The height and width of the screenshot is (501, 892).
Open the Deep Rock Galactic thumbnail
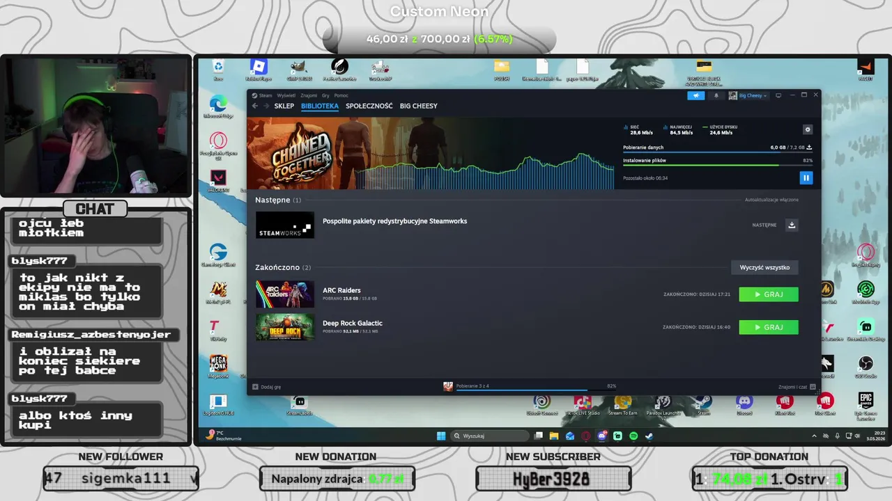[x=285, y=327]
